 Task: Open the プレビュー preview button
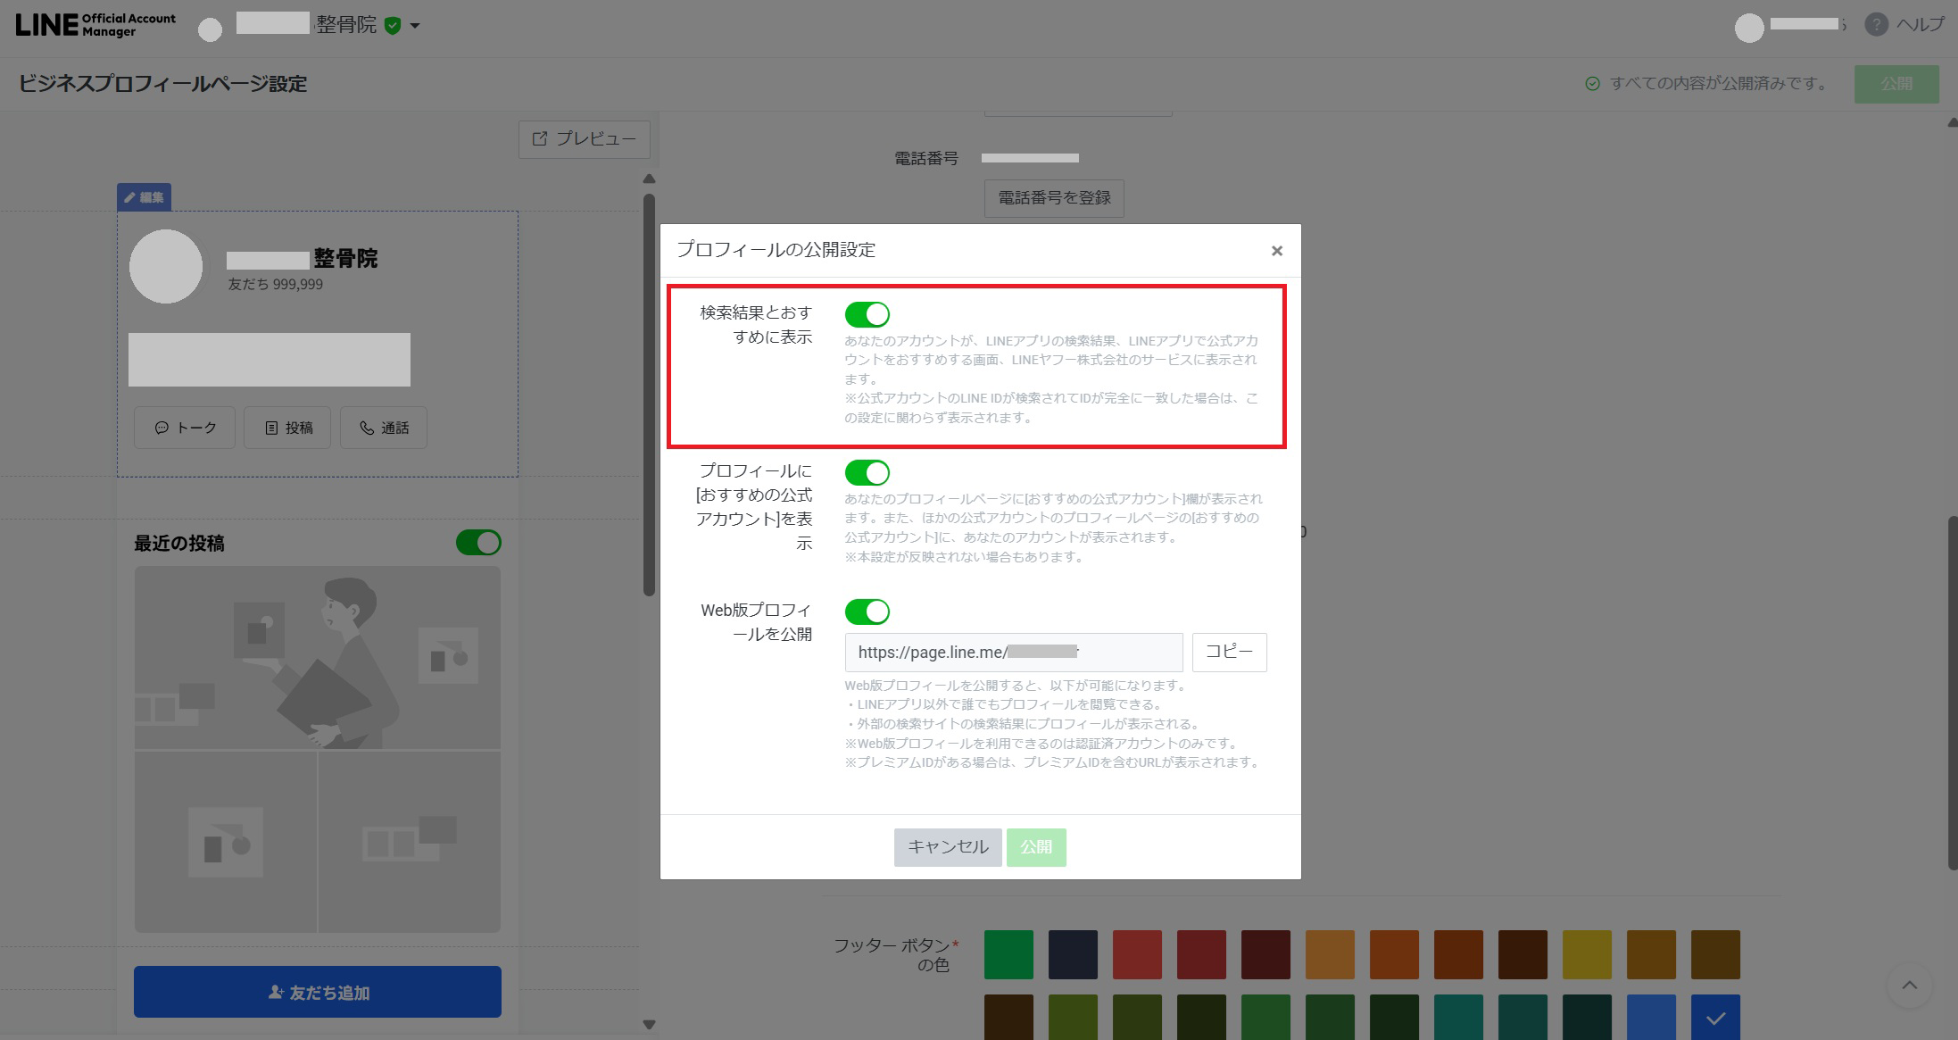[x=585, y=139]
